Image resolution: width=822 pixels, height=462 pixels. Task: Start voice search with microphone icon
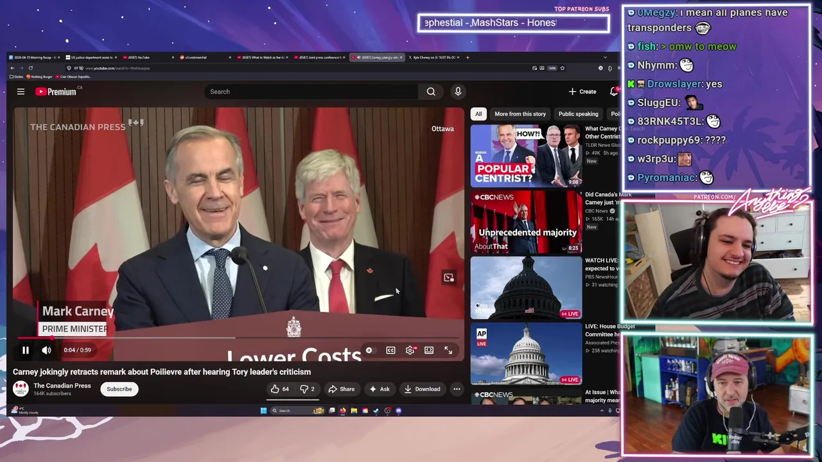[x=458, y=92]
